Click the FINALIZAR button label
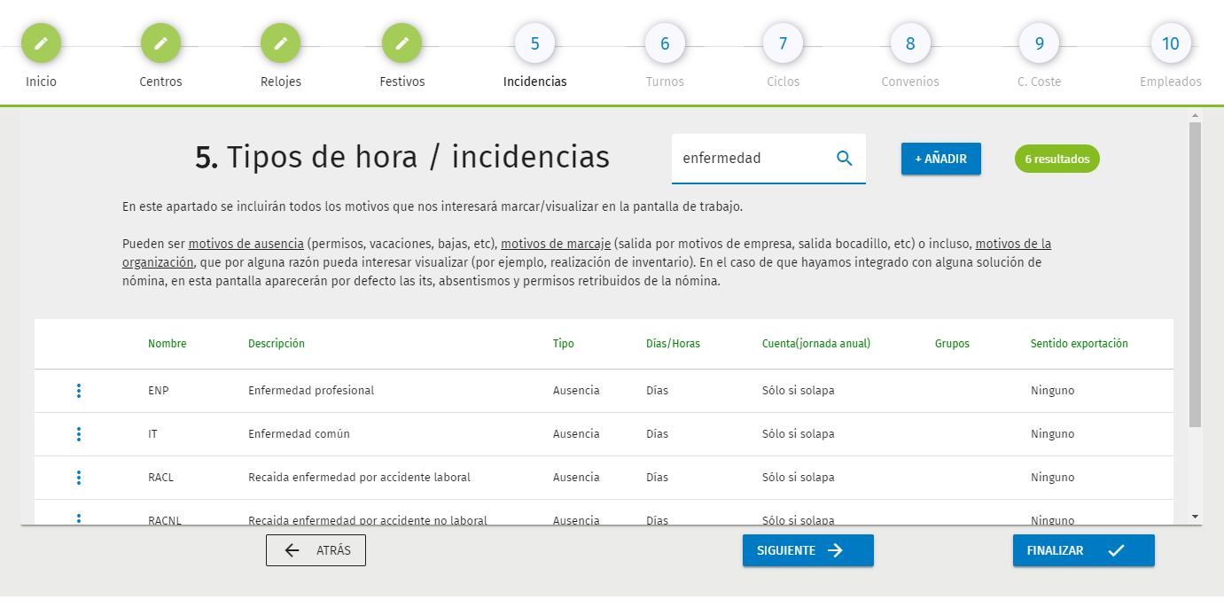The image size is (1224, 615). [x=1055, y=550]
